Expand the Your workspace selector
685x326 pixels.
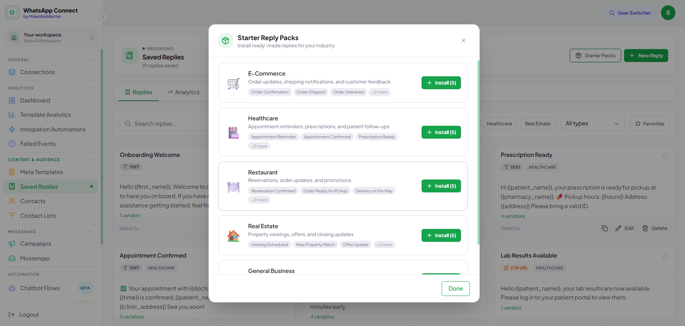51,38
